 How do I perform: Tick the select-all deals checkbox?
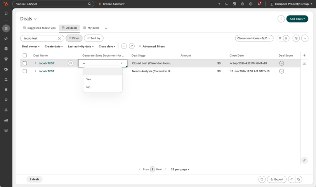(x=25, y=55)
